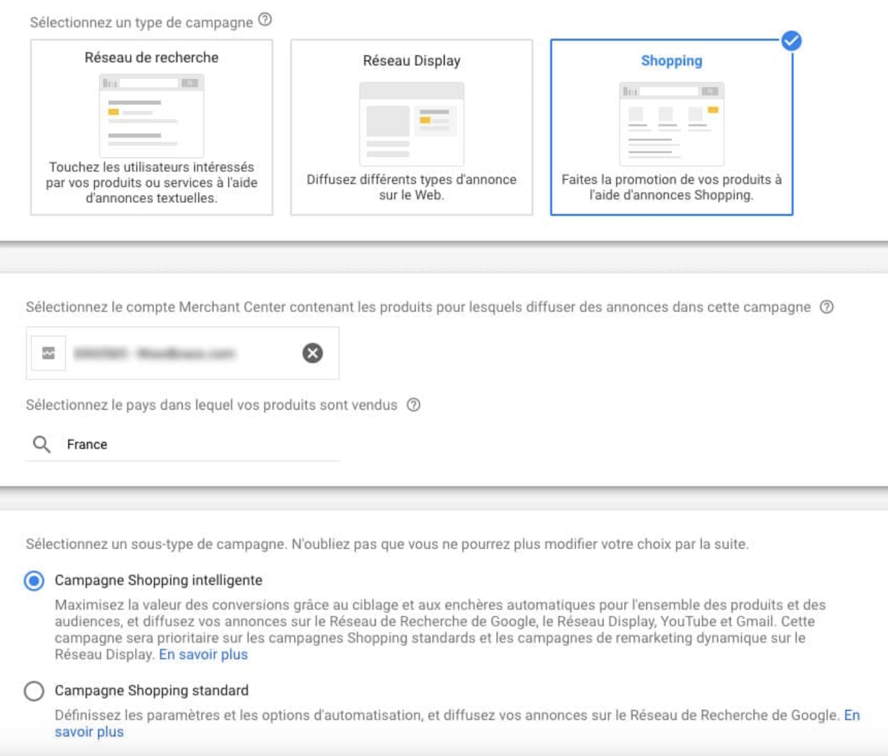Open help icon beside campaign type heading
888x756 pixels.
pyautogui.click(x=265, y=20)
